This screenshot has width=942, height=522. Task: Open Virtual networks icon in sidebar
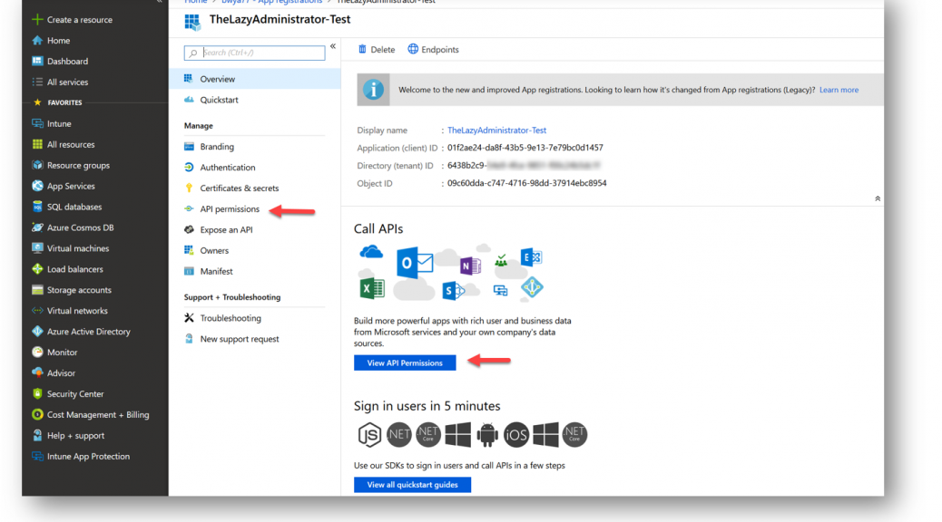37,311
